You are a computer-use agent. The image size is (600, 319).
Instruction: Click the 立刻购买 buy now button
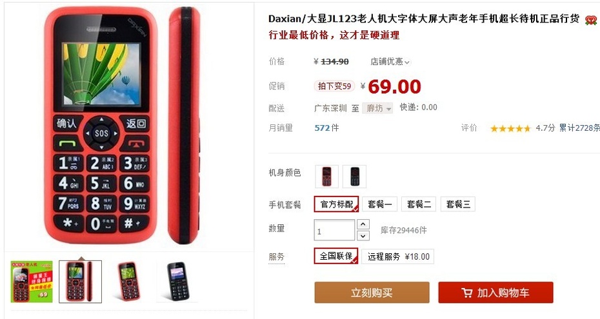pos(372,293)
